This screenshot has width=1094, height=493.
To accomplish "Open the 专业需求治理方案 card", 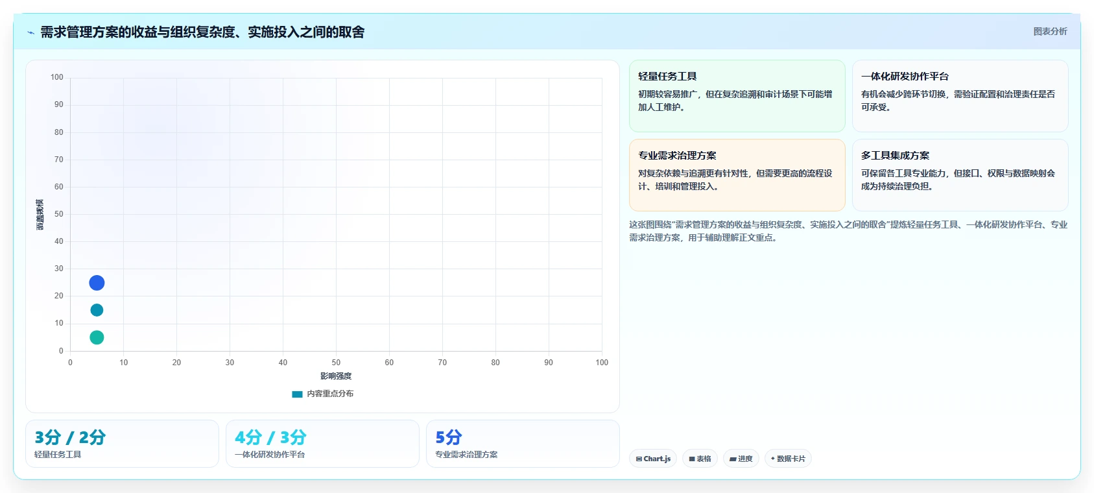I will click(737, 175).
